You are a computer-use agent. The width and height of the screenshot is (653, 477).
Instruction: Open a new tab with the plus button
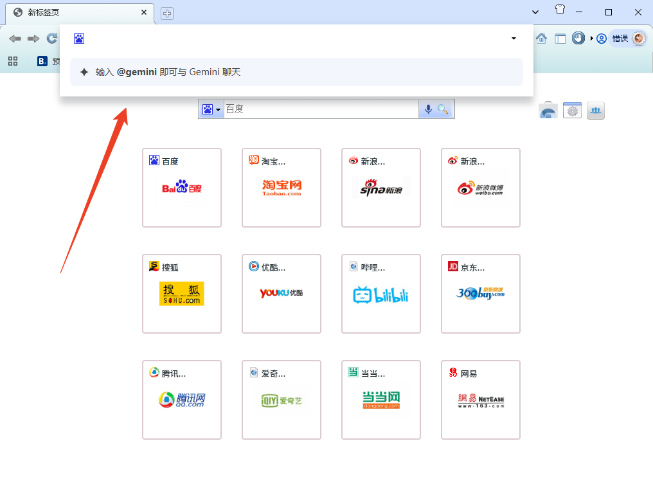[x=166, y=13]
